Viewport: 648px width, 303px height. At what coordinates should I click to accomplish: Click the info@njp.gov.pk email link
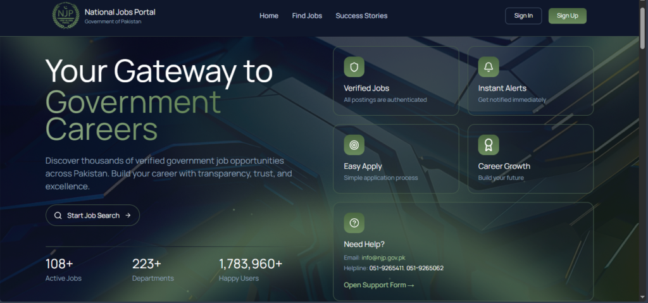[383, 257]
